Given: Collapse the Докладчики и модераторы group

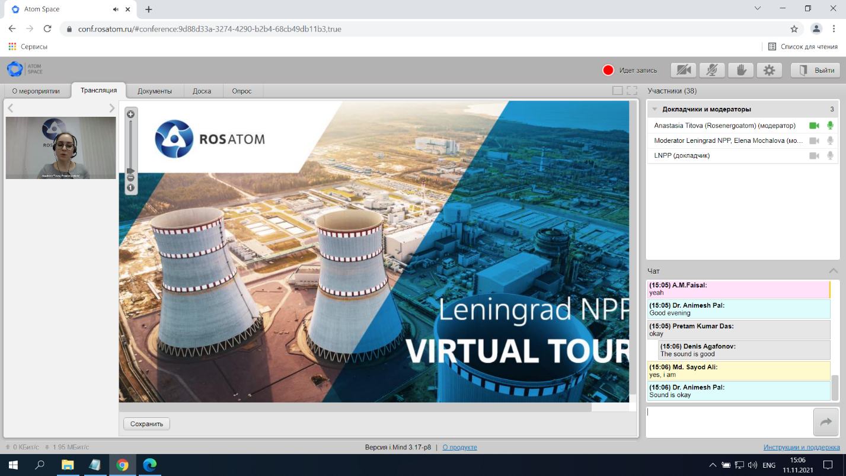Looking at the screenshot, I should [655, 109].
